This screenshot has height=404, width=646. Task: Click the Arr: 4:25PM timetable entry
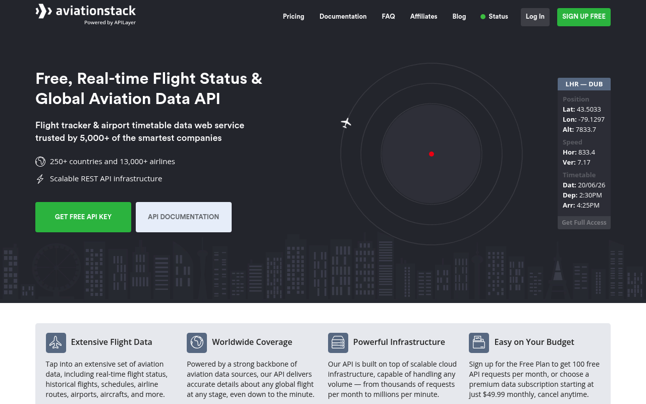(581, 205)
